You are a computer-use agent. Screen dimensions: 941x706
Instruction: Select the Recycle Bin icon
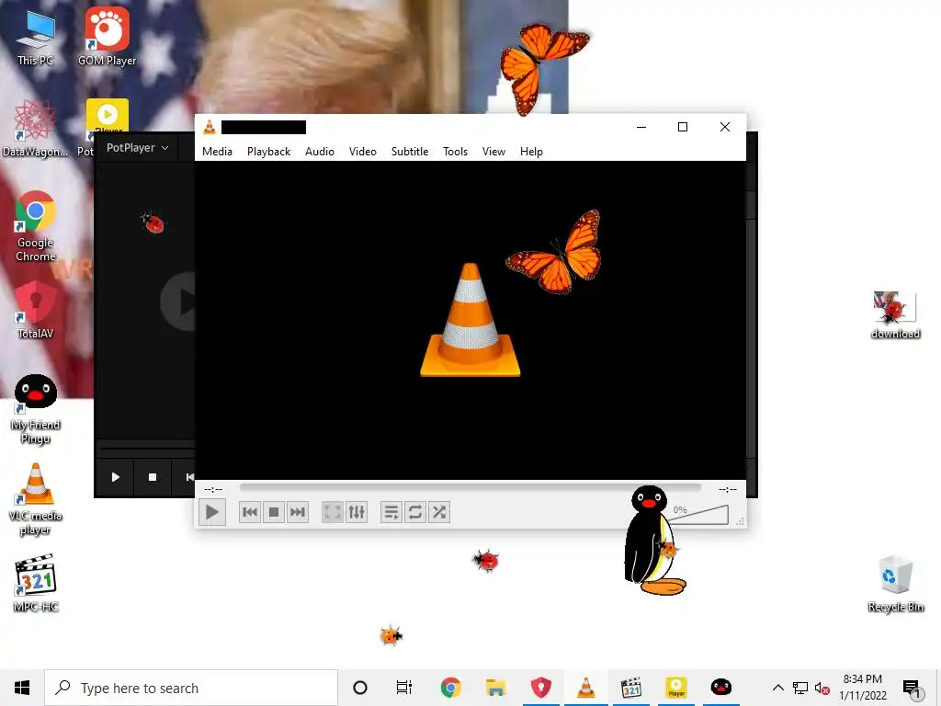click(895, 584)
